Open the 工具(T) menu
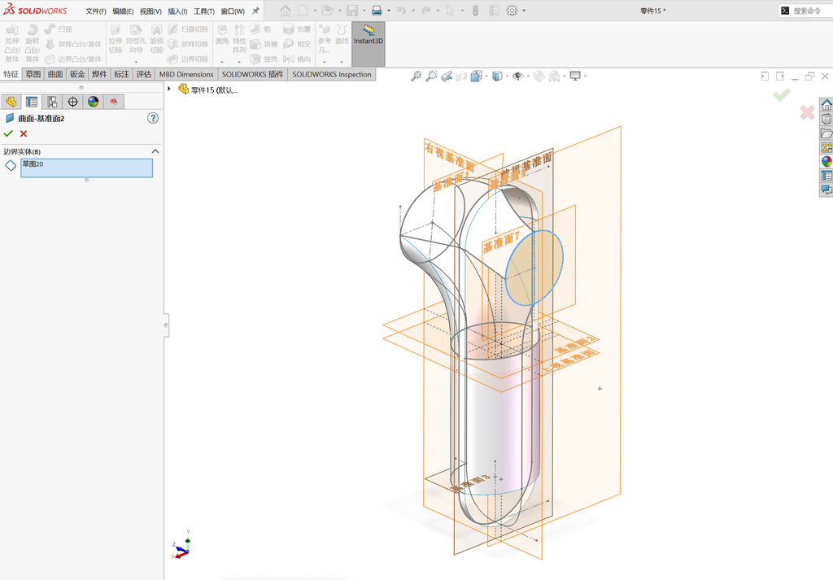The height and width of the screenshot is (580, 833). (x=204, y=11)
